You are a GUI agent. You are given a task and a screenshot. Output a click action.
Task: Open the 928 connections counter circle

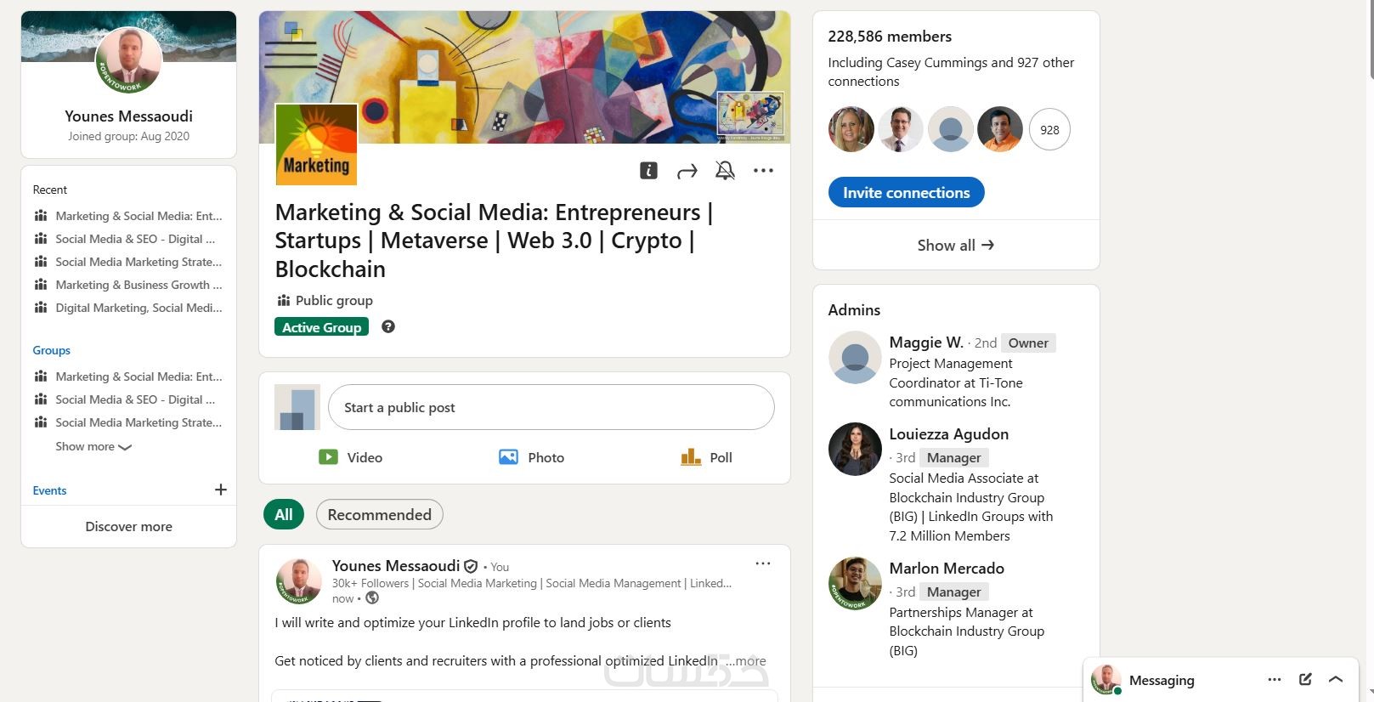pyautogui.click(x=1049, y=130)
